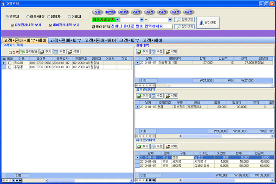
Task: Select the 거래처 search radio button
Action: (69, 17)
